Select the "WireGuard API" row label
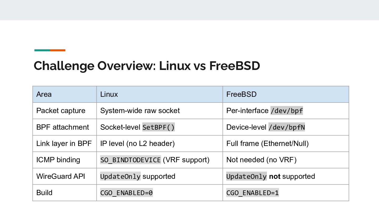The width and height of the screenshot is (379, 213). tap(61, 176)
